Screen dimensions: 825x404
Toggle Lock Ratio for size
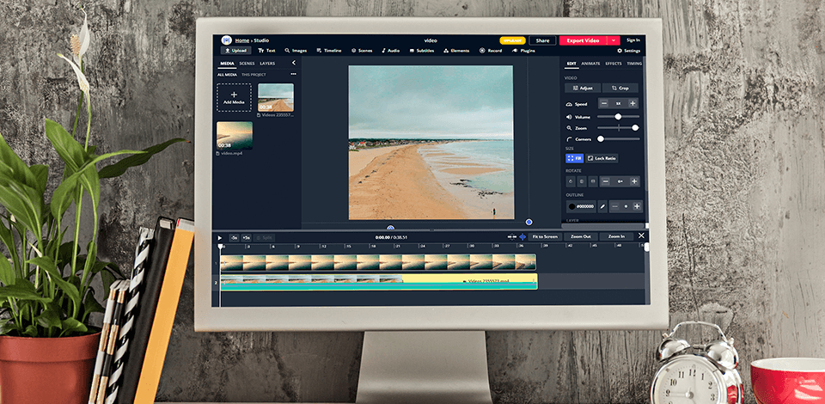click(x=602, y=158)
